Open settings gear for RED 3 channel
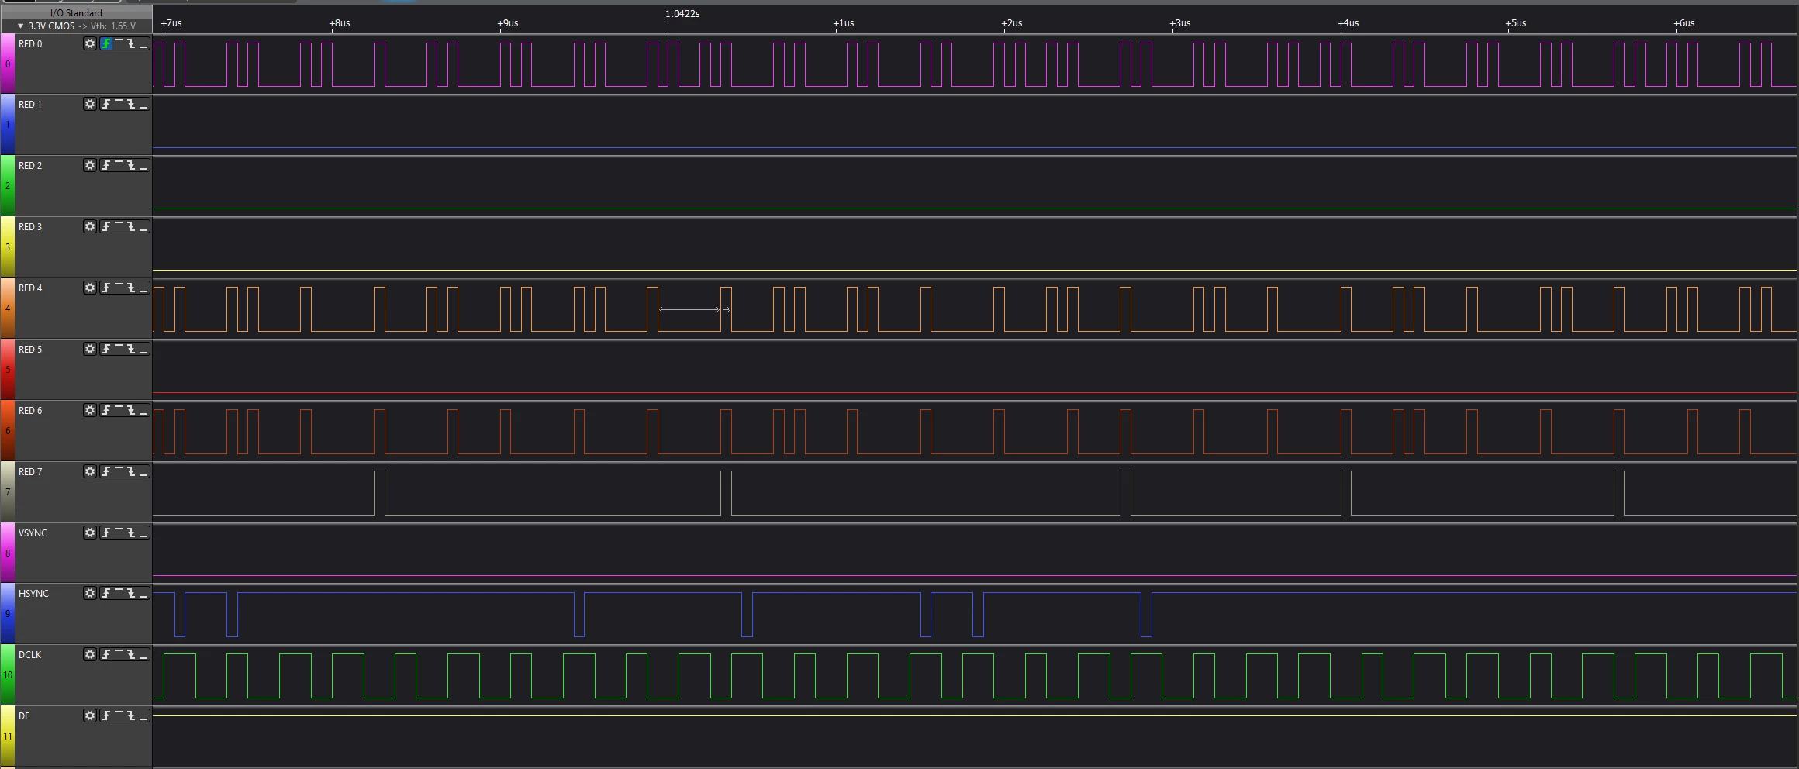 (90, 227)
